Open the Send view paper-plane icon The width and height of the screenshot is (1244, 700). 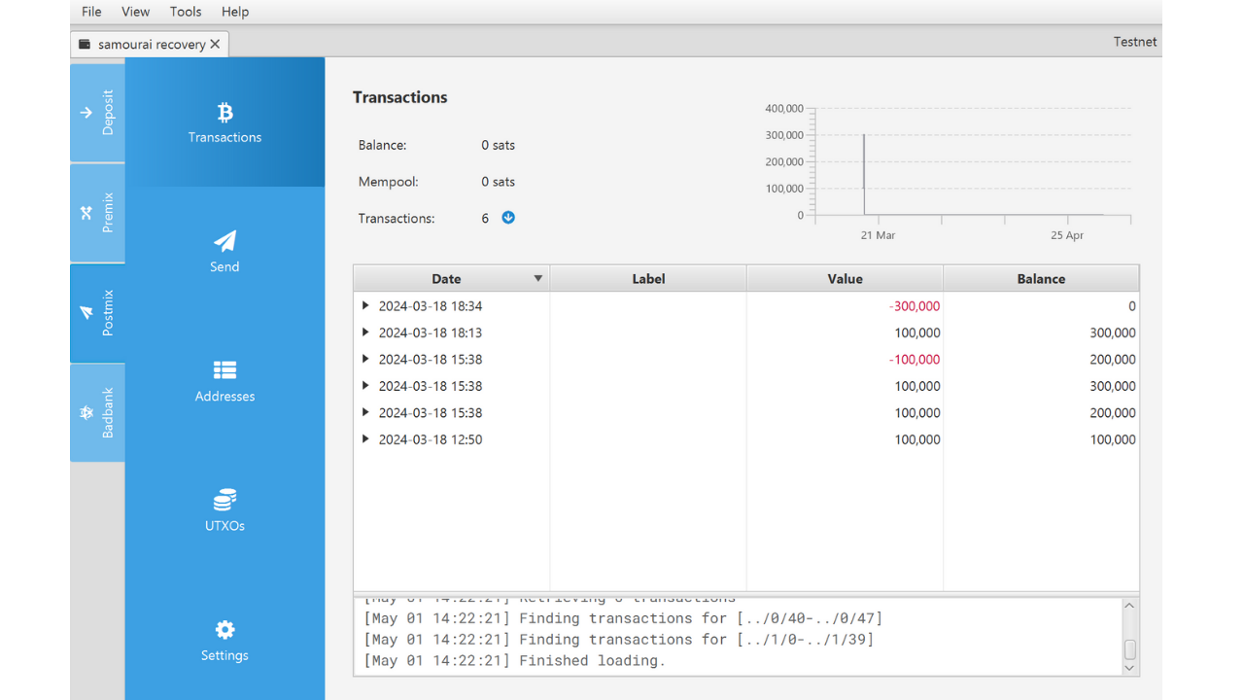click(225, 241)
